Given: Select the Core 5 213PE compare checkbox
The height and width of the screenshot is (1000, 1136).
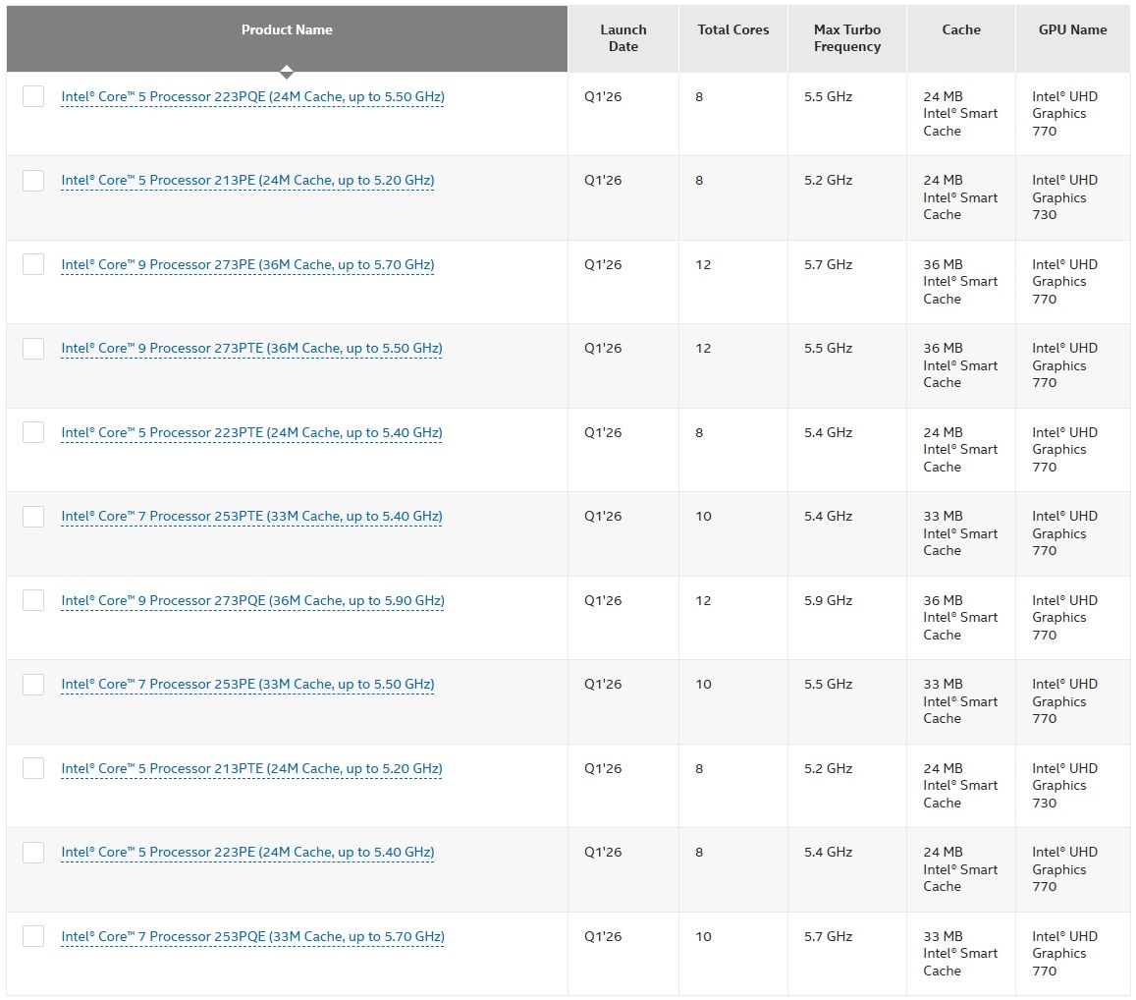Looking at the screenshot, I should tap(33, 180).
